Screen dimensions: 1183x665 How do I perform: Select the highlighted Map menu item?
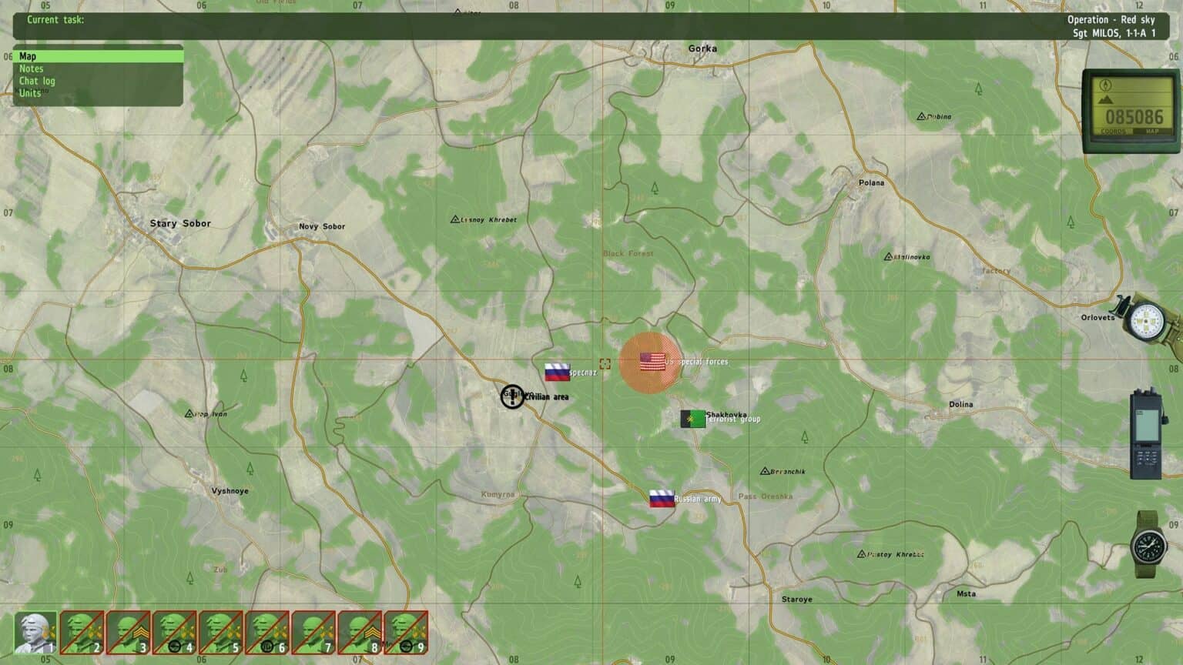(x=28, y=56)
